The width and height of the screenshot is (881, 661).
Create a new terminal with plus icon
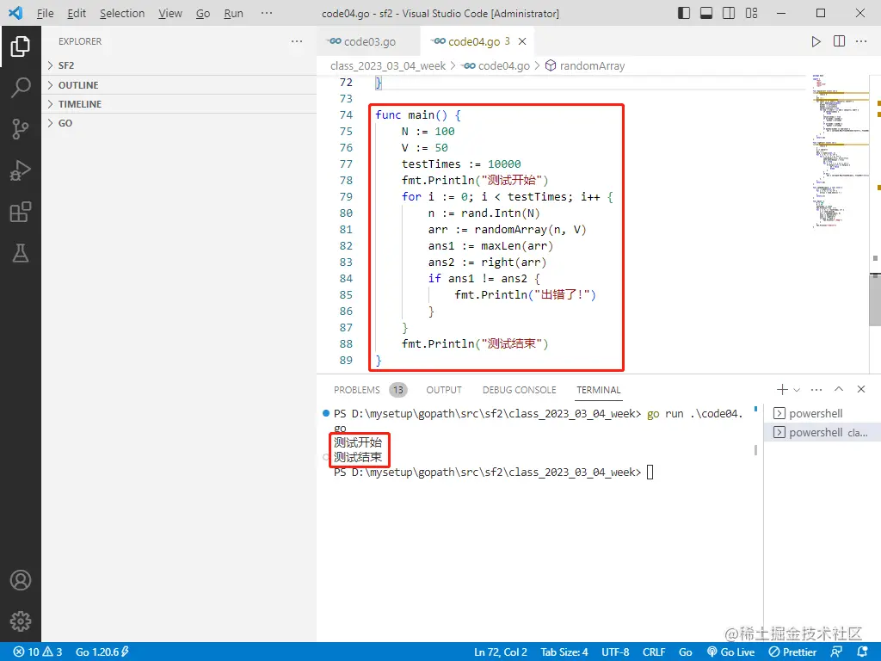tap(781, 389)
